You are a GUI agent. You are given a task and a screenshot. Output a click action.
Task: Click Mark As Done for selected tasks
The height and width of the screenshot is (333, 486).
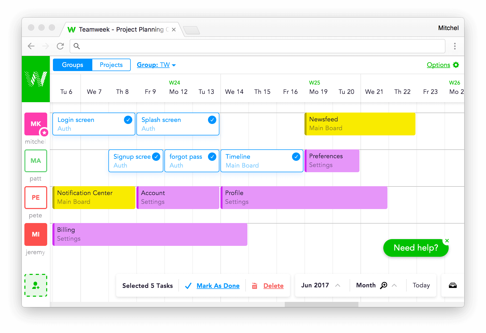coord(218,286)
